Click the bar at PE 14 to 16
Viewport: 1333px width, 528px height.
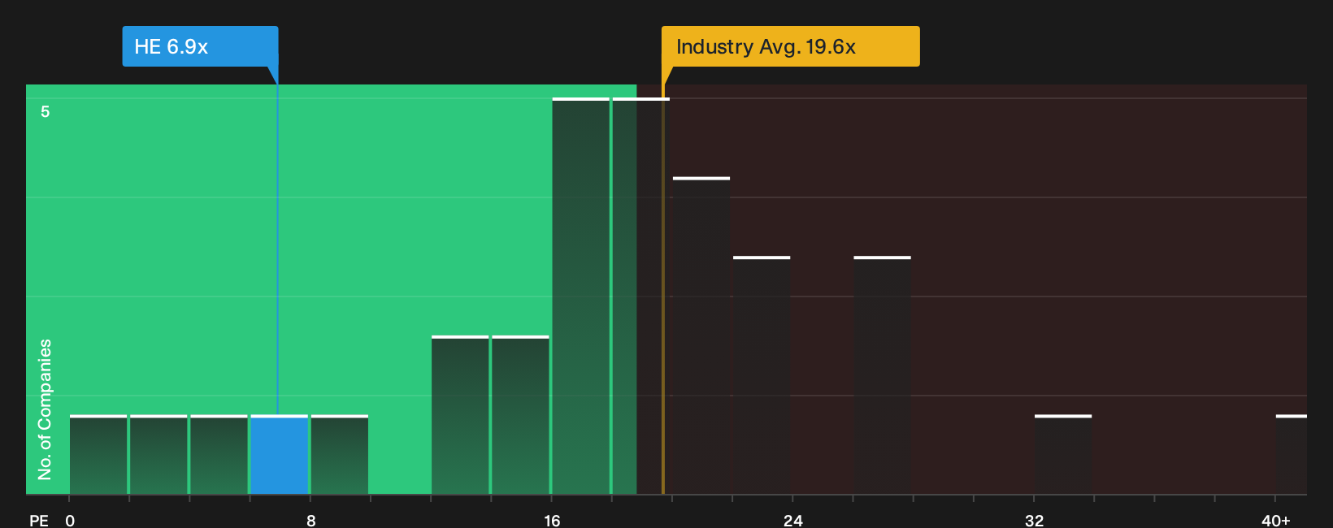click(x=520, y=415)
